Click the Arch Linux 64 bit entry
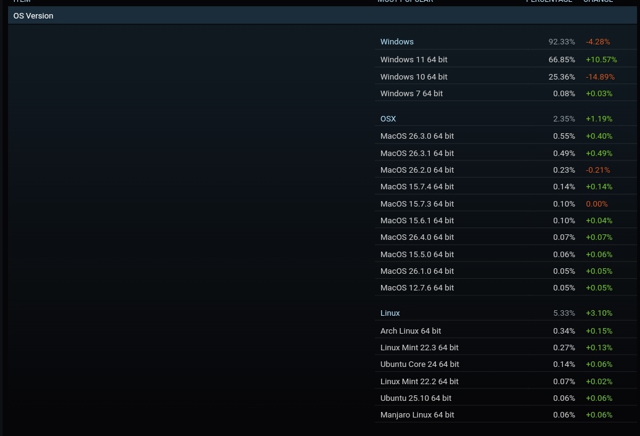 [x=411, y=331]
